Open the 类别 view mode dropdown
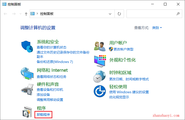185x120 pixels. [x=157, y=28]
